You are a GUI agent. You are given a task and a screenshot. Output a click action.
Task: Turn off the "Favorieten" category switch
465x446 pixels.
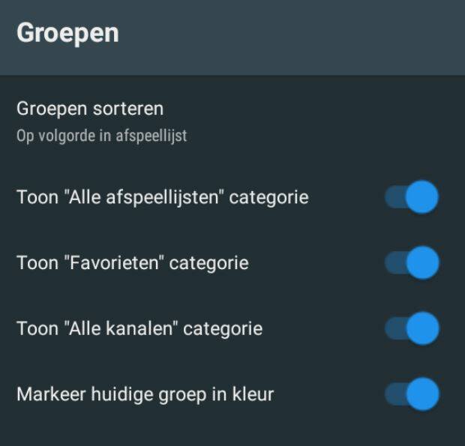(412, 263)
